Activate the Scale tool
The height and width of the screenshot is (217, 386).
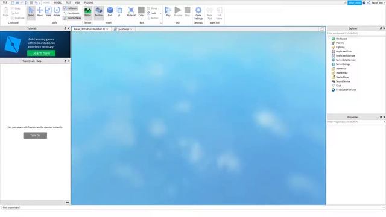pyautogui.click(x=48, y=12)
